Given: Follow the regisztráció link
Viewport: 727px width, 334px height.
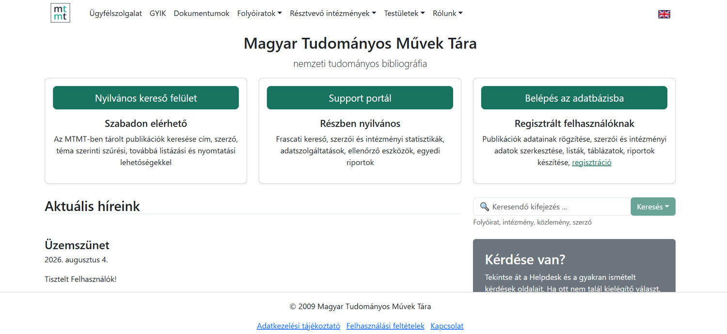Looking at the screenshot, I should click(592, 163).
